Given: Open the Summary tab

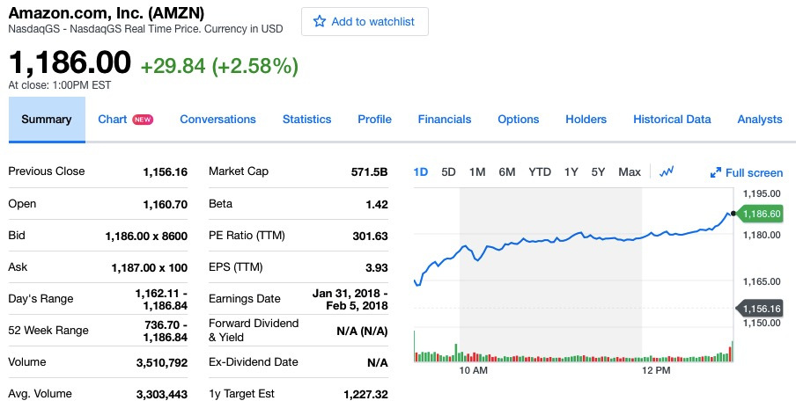Looking at the screenshot, I should tap(47, 120).
